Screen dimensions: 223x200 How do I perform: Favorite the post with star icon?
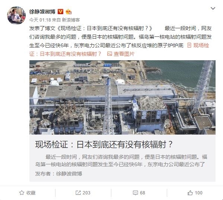(22, 193)
